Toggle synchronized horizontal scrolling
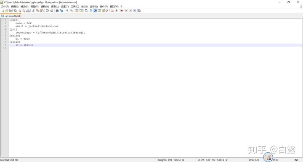 [x=81, y=10]
